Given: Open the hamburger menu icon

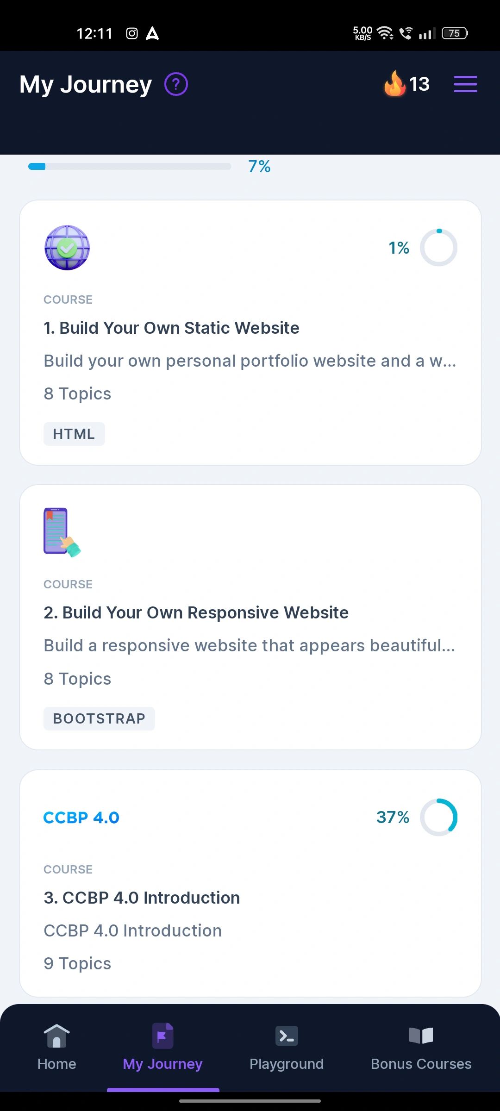Looking at the screenshot, I should [465, 84].
